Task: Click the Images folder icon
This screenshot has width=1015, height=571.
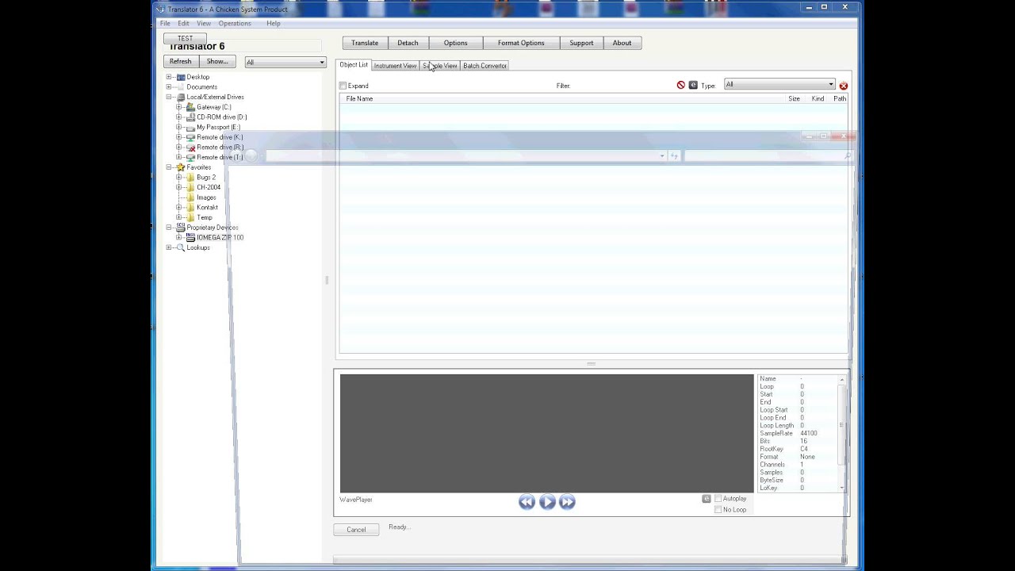Action: [190, 197]
